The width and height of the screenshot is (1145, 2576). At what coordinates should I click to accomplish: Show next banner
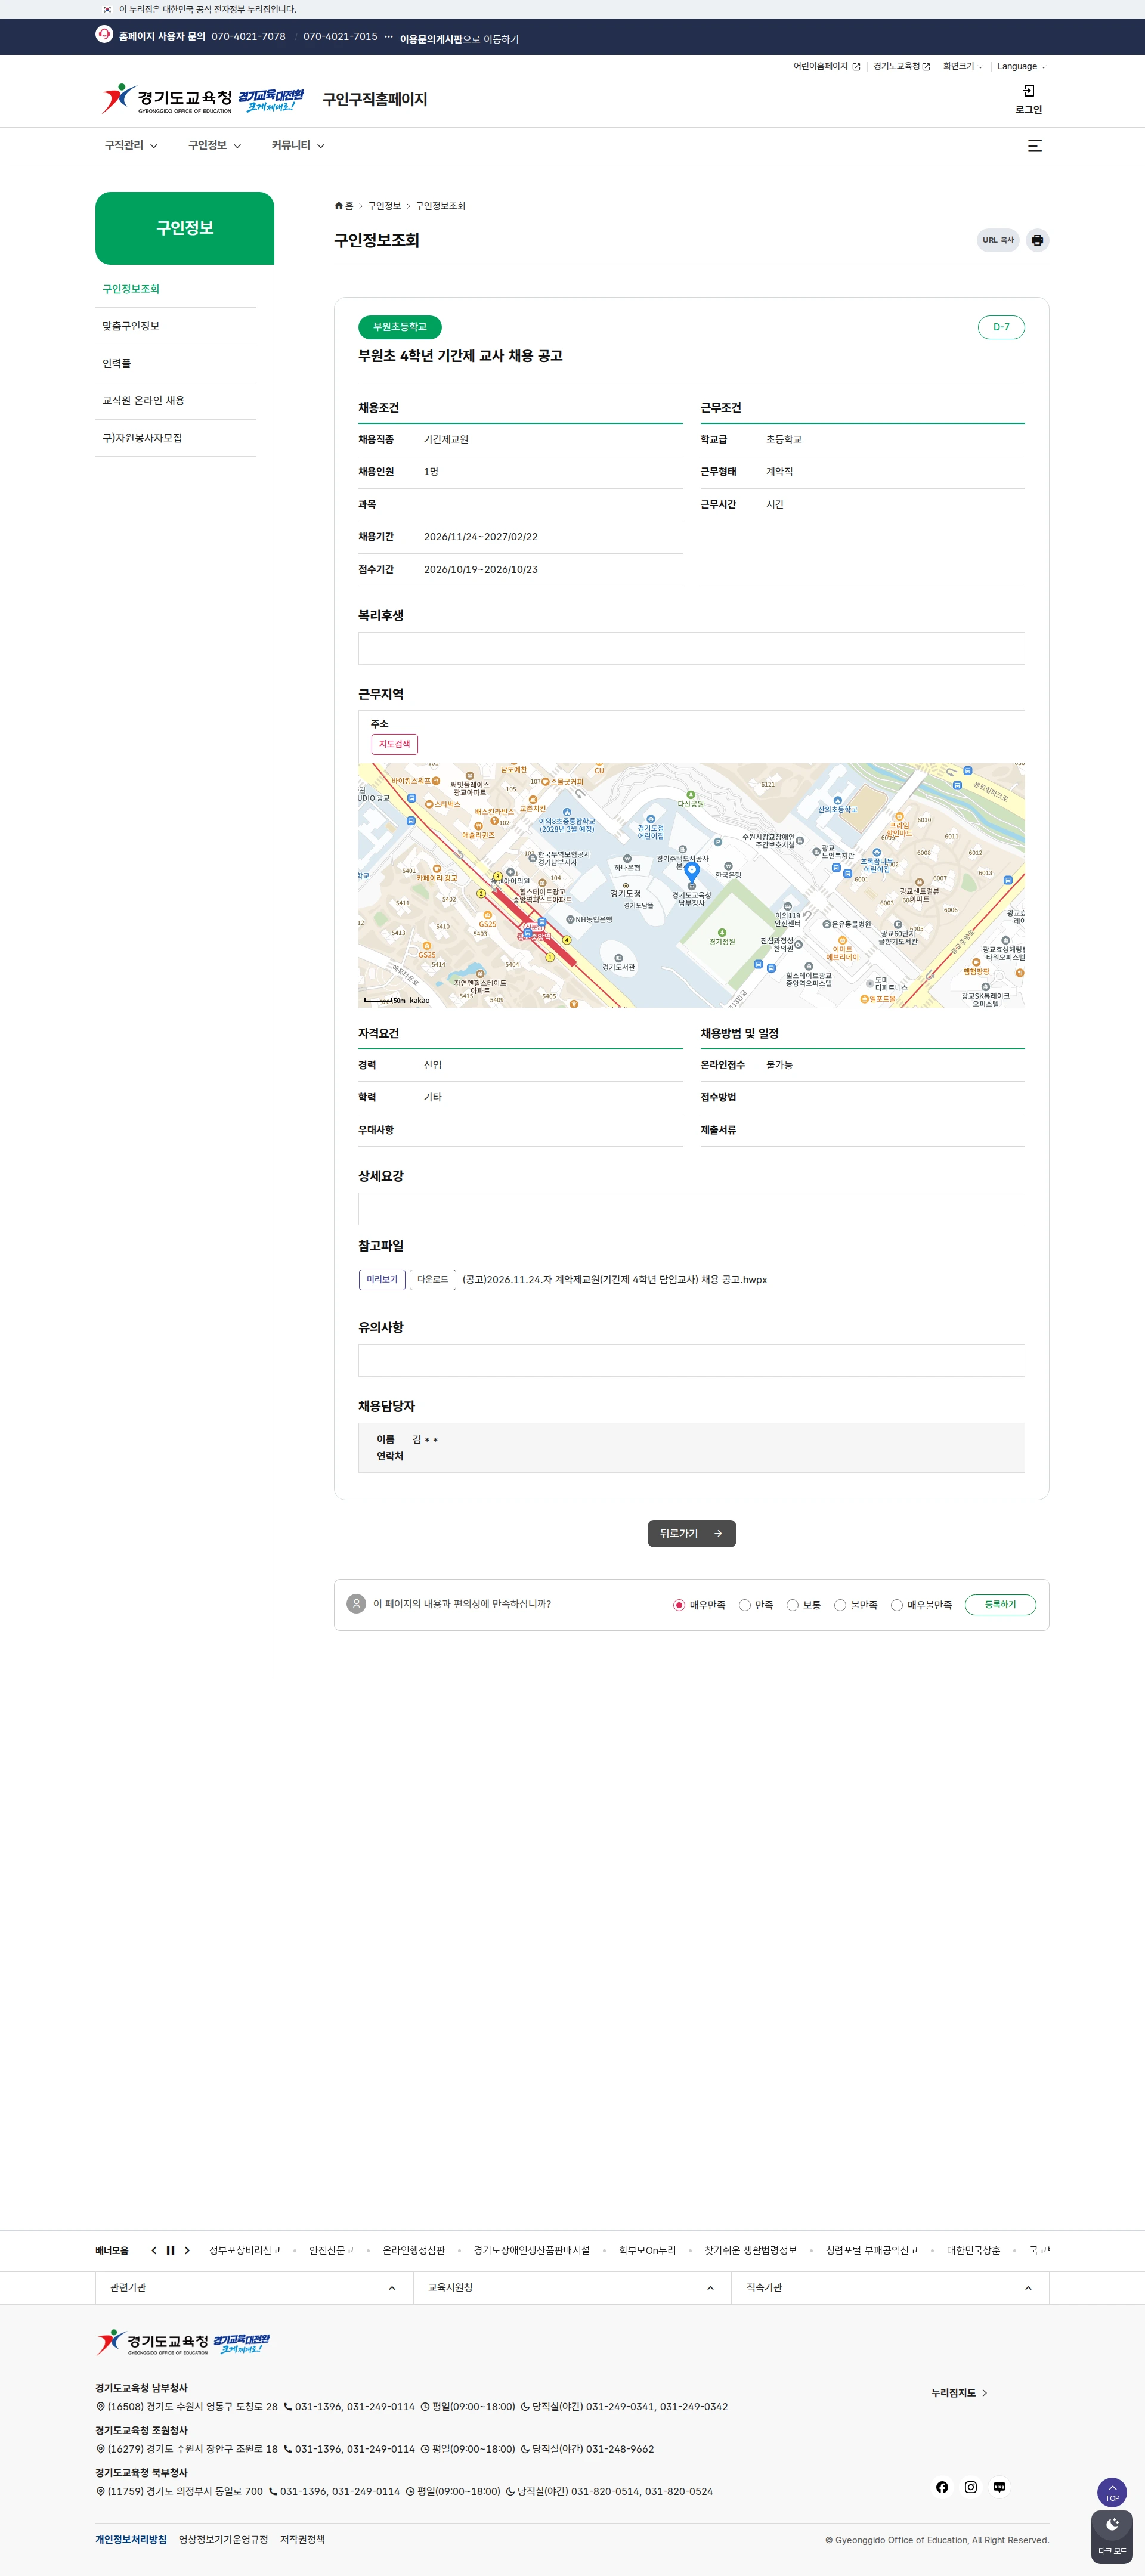187,2251
